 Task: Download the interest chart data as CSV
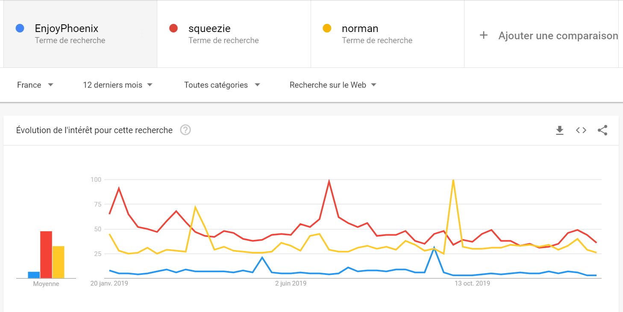tap(560, 131)
